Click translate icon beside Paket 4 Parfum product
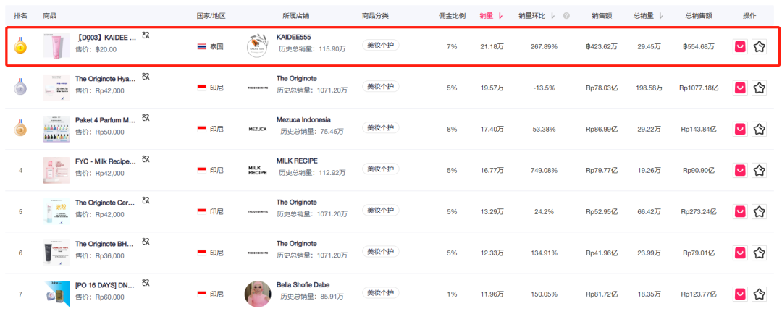 tap(146, 118)
